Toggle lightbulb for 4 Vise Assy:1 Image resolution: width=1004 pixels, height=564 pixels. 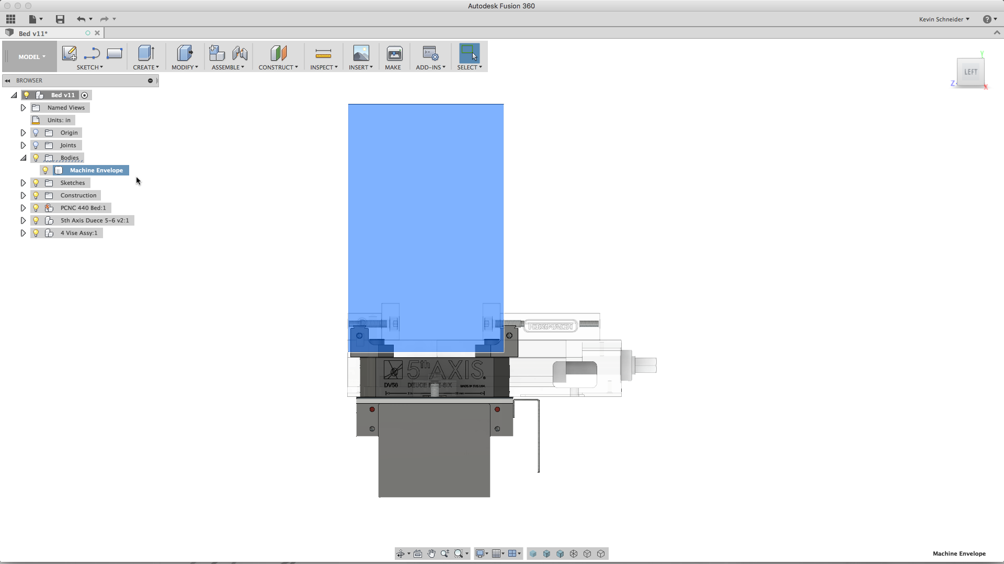pyautogui.click(x=36, y=233)
